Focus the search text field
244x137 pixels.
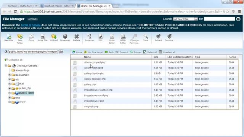(x=219, y=19)
